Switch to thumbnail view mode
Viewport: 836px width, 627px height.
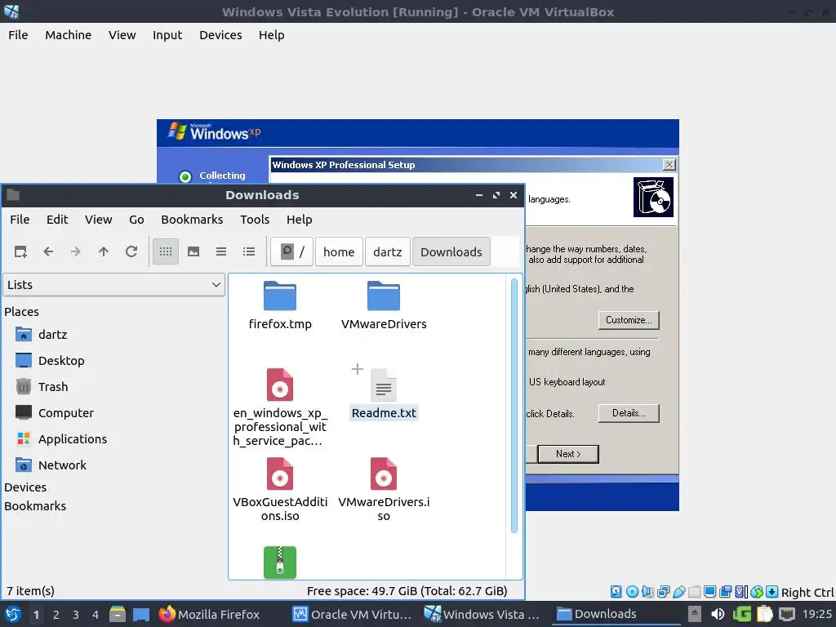point(193,251)
